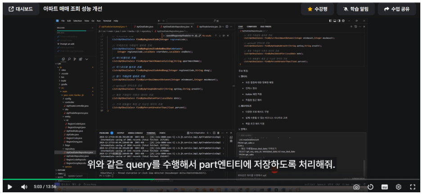The image size is (423, 195).
Task: Open the Help menu
Action: [x=116, y=21]
